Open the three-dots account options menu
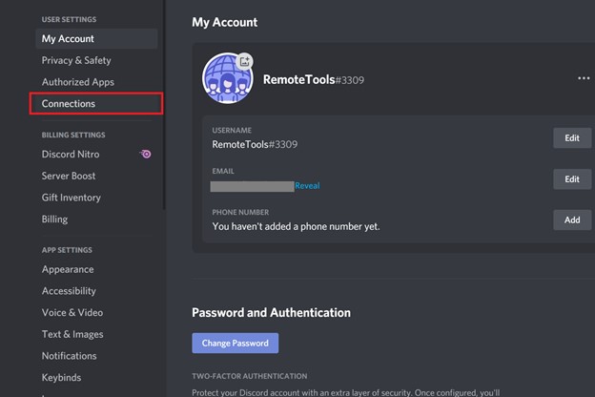 (584, 78)
